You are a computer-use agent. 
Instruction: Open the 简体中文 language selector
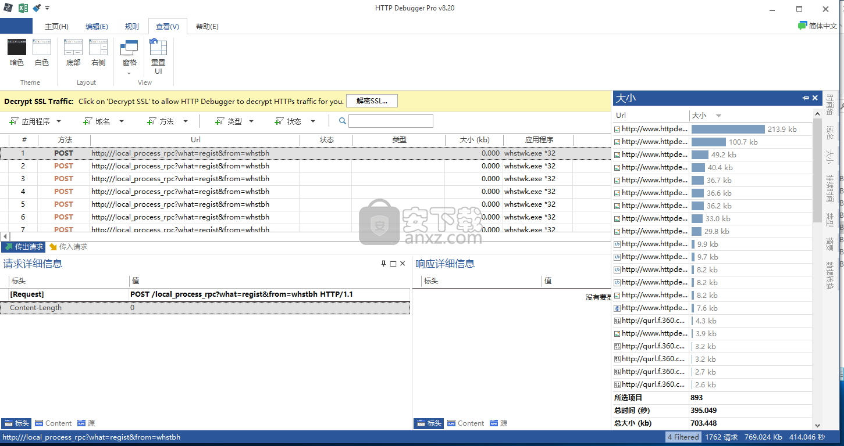(x=818, y=26)
